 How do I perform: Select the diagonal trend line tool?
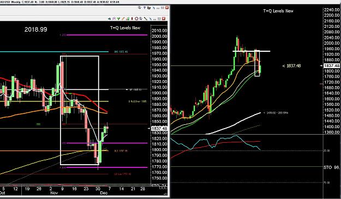(x=146, y=19)
